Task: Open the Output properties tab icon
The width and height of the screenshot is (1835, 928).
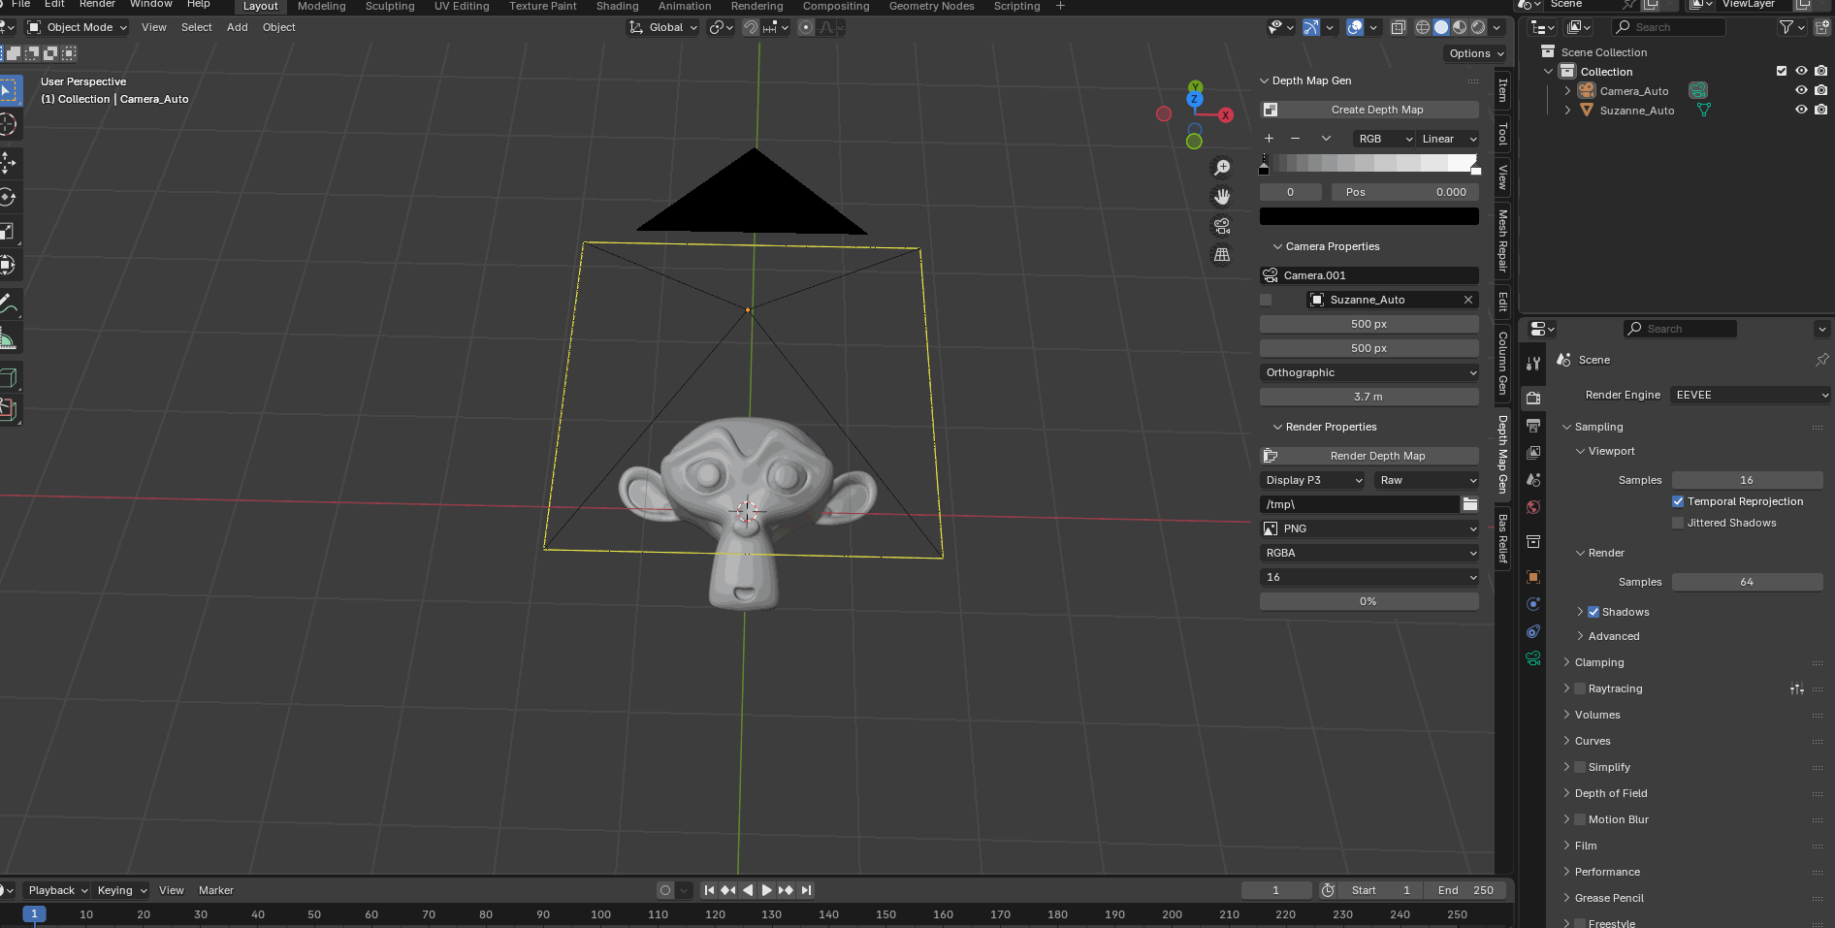Action: click(x=1533, y=426)
